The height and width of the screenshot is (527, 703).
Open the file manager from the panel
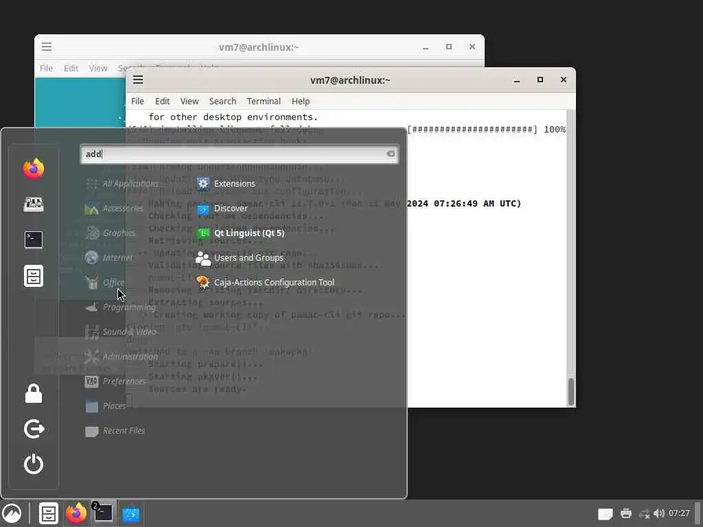click(x=49, y=513)
